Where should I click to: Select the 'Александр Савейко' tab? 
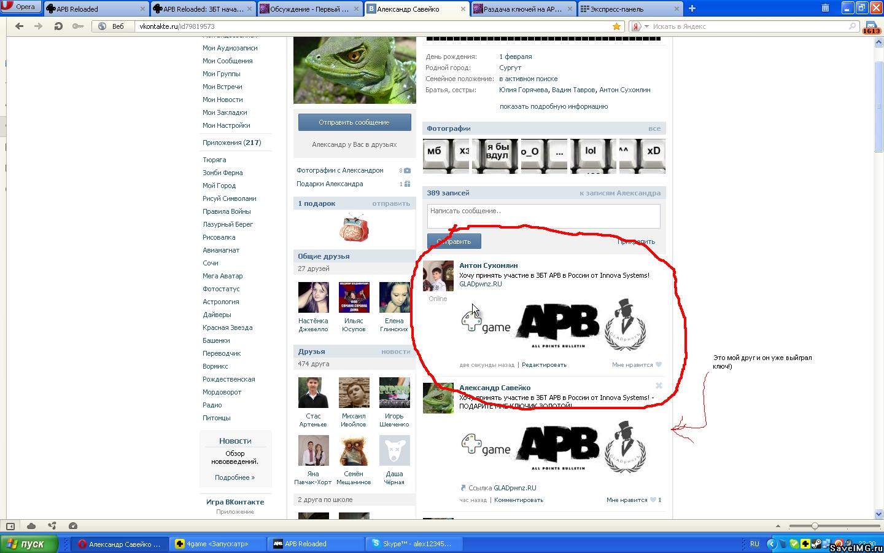pos(417,9)
